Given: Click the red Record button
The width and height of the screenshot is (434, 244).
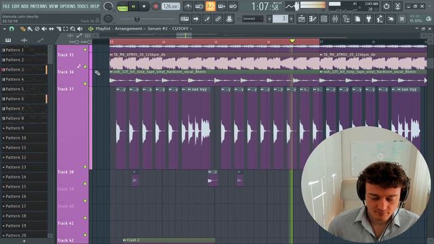Looking at the screenshot, I should pyautogui.click(x=155, y=6).
